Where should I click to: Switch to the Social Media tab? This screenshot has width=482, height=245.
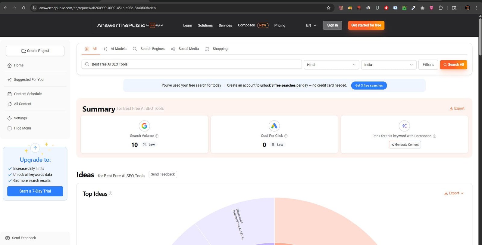pyautogui.click(x=185, y=49)
